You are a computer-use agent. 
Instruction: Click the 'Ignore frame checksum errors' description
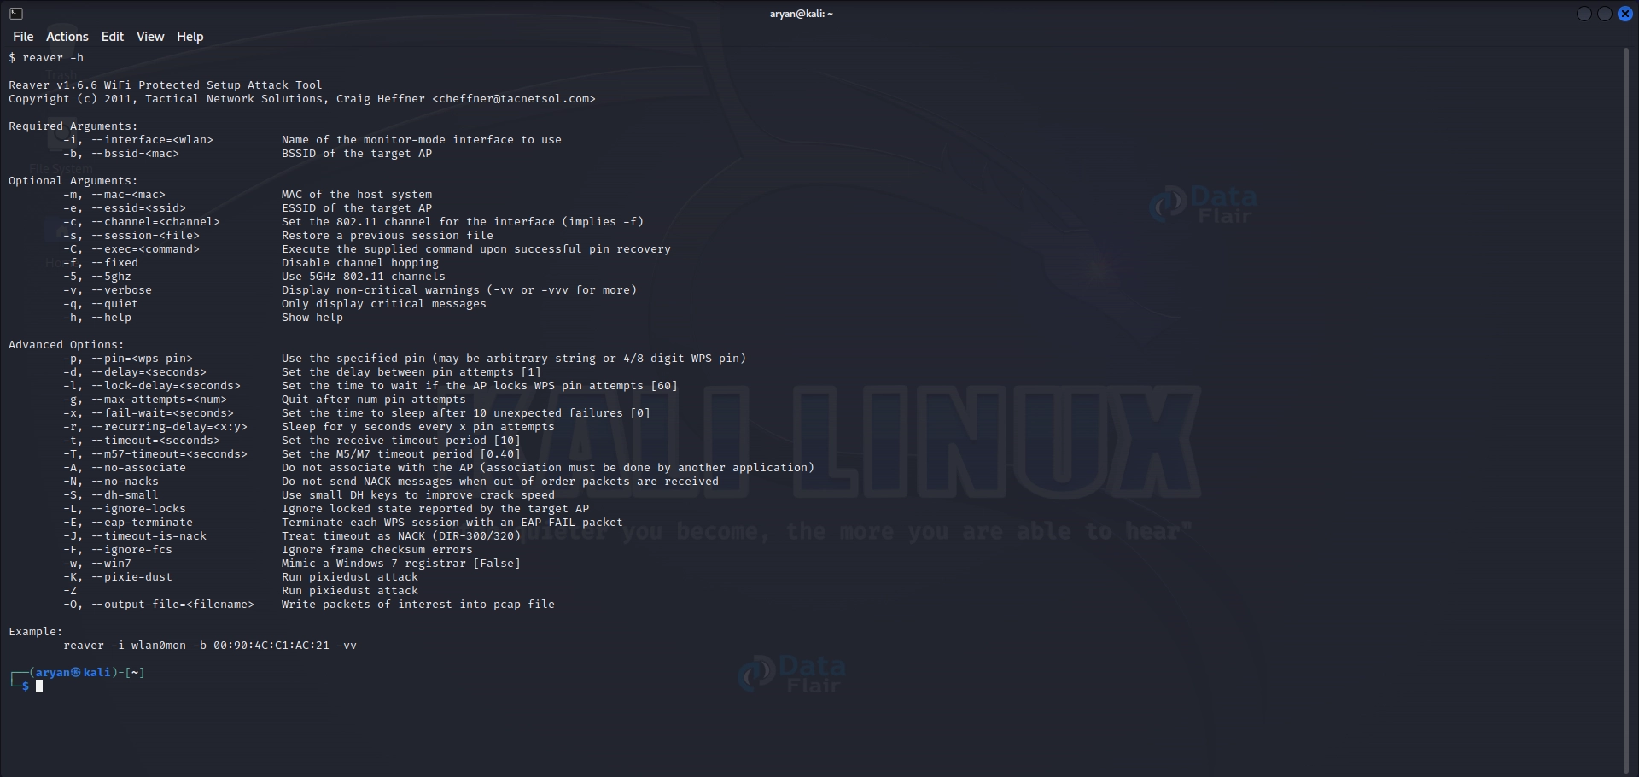377,550
